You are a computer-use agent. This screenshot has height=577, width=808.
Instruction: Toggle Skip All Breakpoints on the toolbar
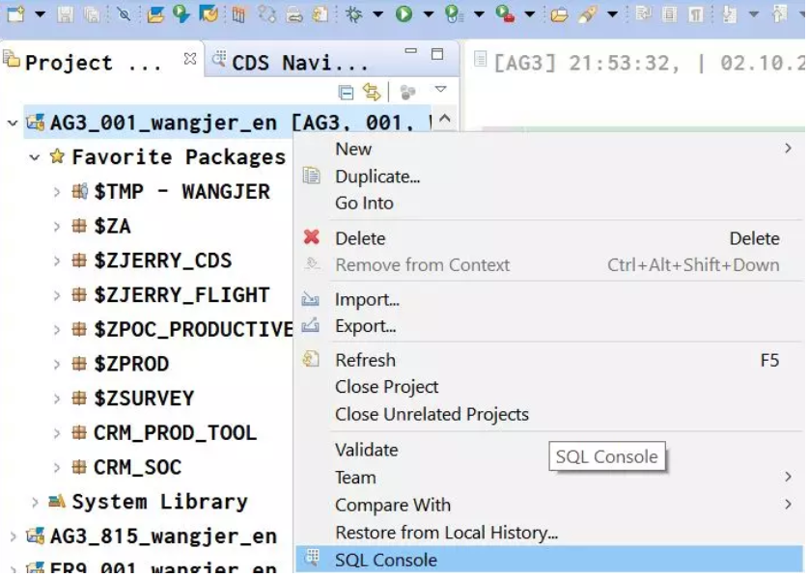click(x=124, y=13)
